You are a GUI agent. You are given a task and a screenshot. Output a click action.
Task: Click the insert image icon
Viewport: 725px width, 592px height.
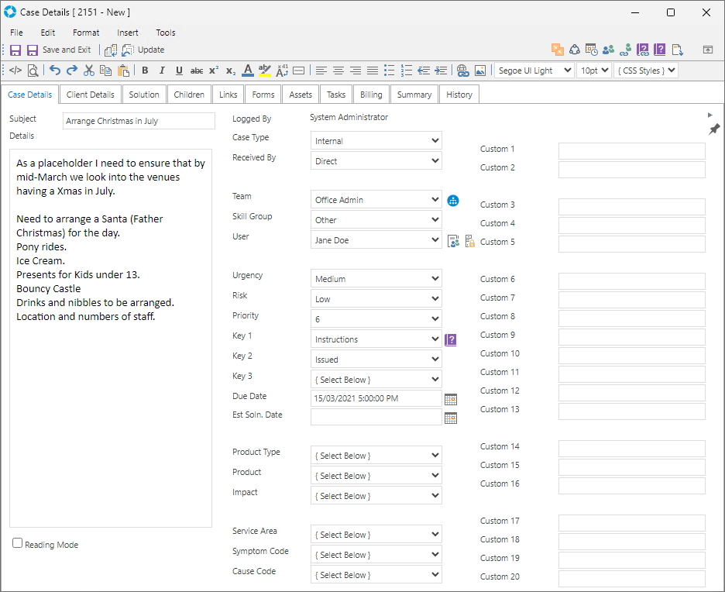tap(480, 71)
